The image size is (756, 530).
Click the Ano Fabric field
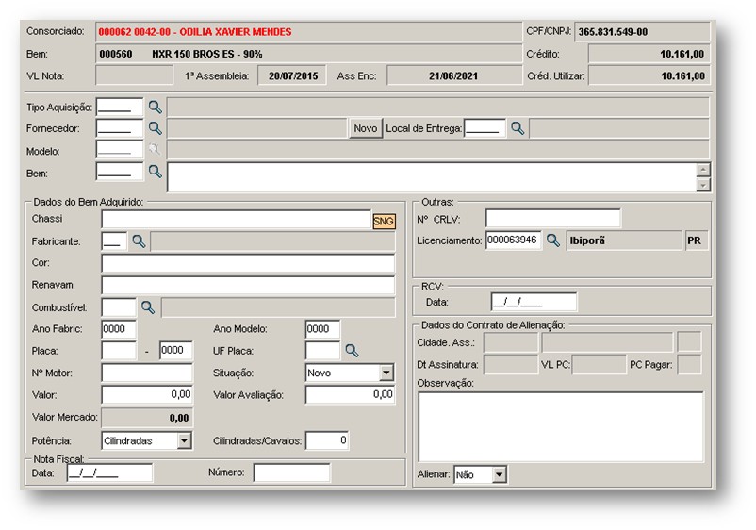coord(119,329)
